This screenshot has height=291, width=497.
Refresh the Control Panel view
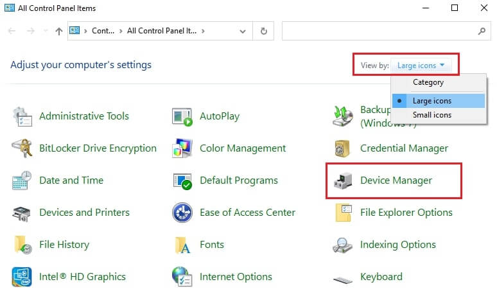tap(264, 31)
